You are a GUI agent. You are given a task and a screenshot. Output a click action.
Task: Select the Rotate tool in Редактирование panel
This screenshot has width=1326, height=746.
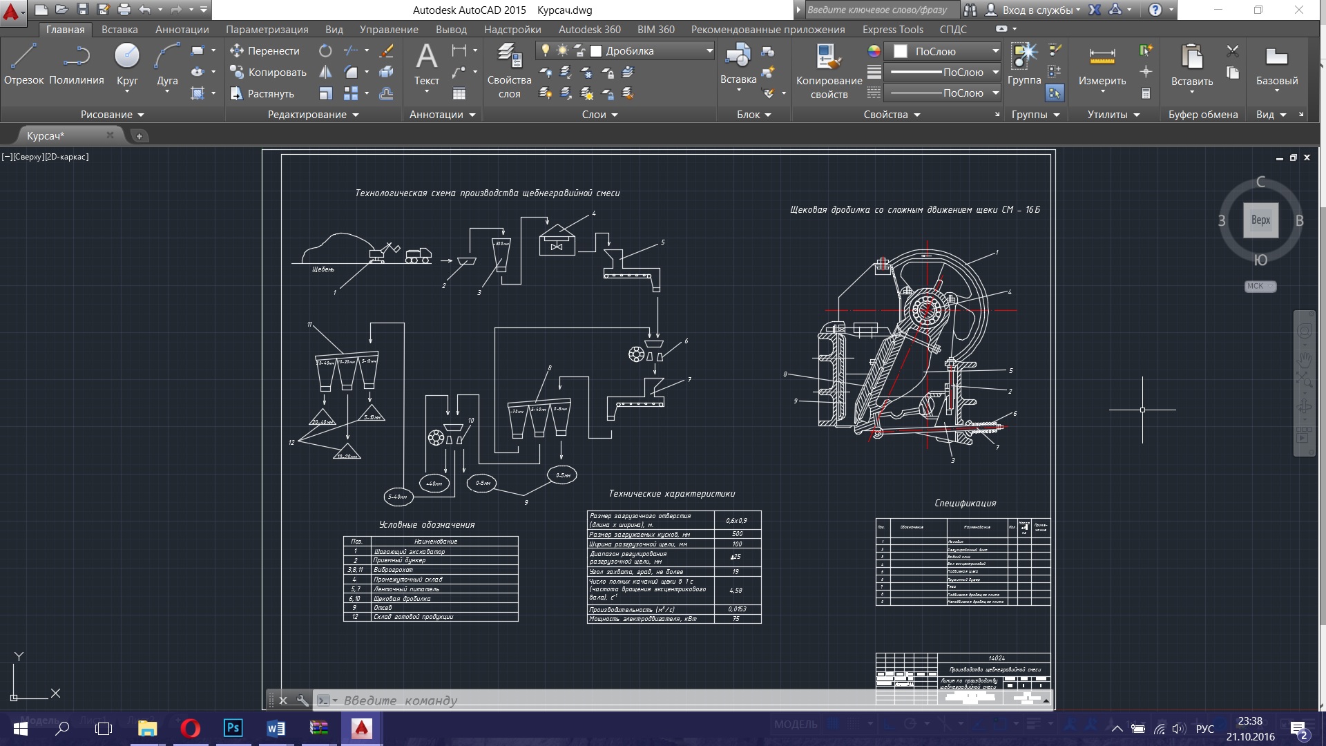[325, 50]
